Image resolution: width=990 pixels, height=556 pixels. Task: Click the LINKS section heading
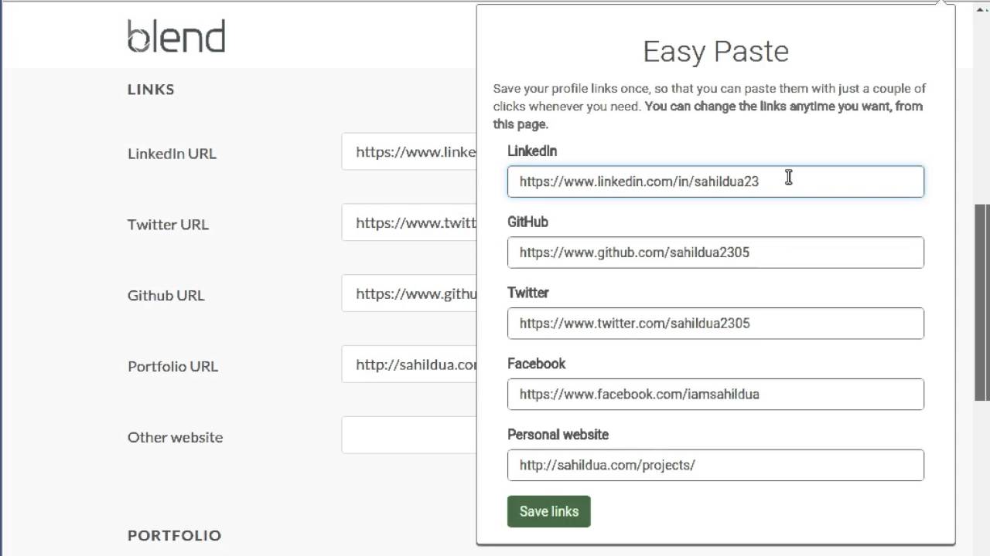[x=151, y=90]
